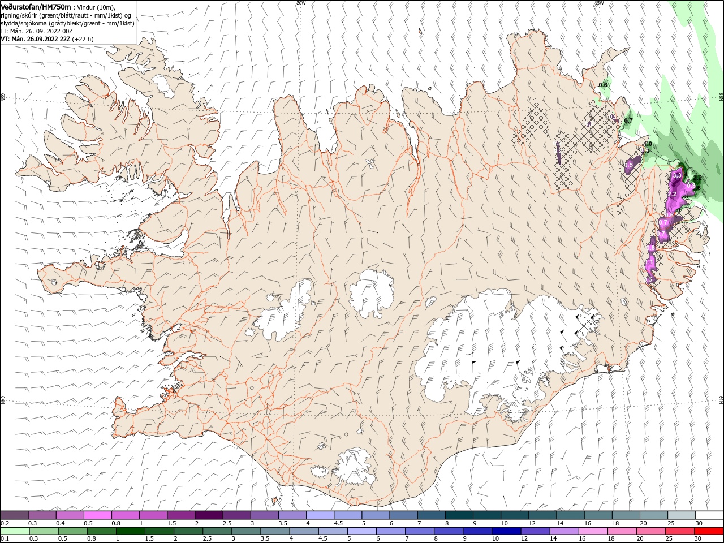This screenshot has width=724, height=543.
Task: Click the '30' label under the rain legend
Action: [697, 539]
